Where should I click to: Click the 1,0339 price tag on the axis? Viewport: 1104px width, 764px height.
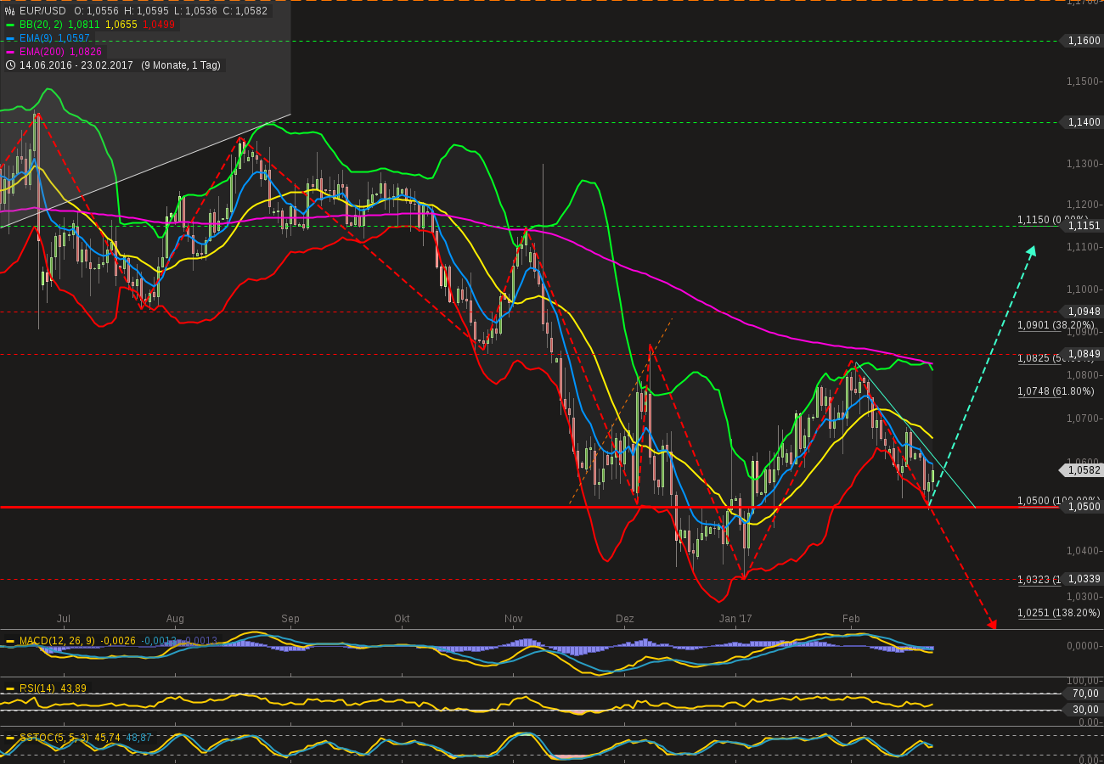click(1084, 579)
